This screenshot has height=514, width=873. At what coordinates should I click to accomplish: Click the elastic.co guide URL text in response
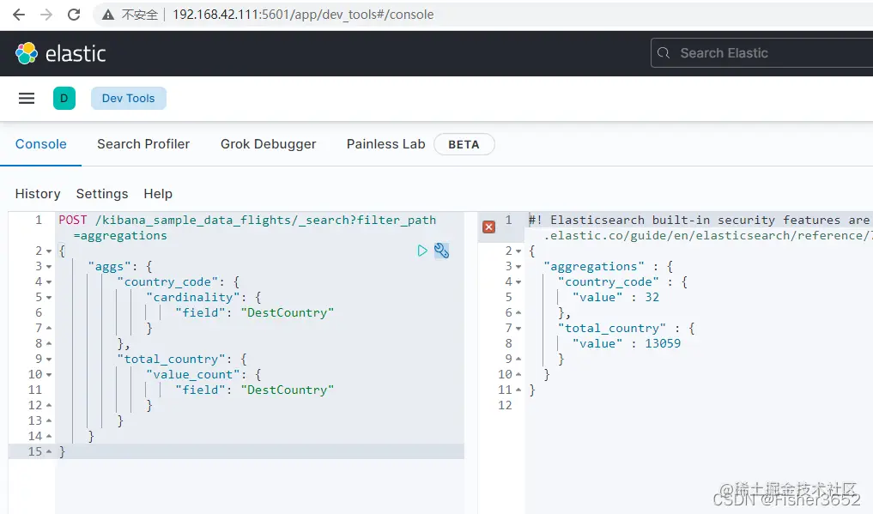708,236
